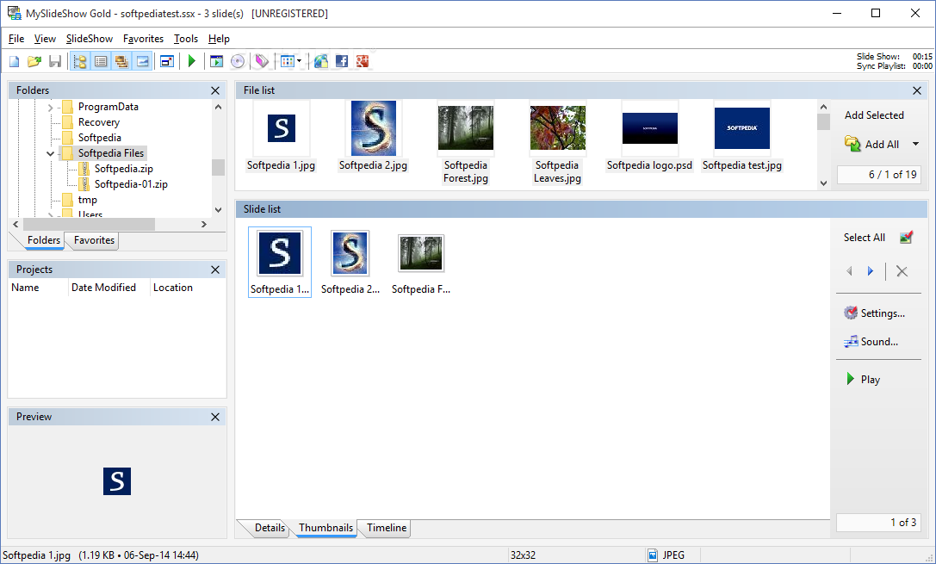Toggle the Folders panel toolbar button

[80, 61]
